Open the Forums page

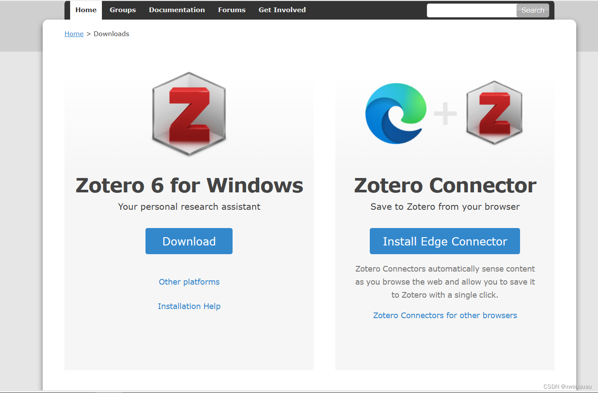(x=232, y=10)
